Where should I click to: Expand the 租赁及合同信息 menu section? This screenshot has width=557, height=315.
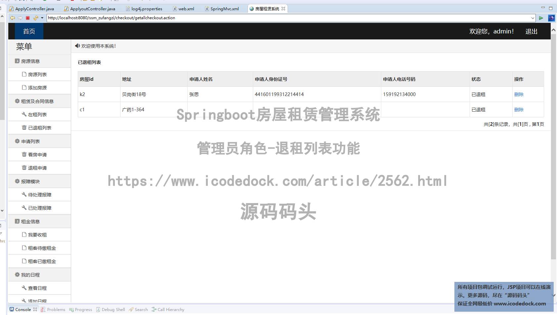point(37,101)
